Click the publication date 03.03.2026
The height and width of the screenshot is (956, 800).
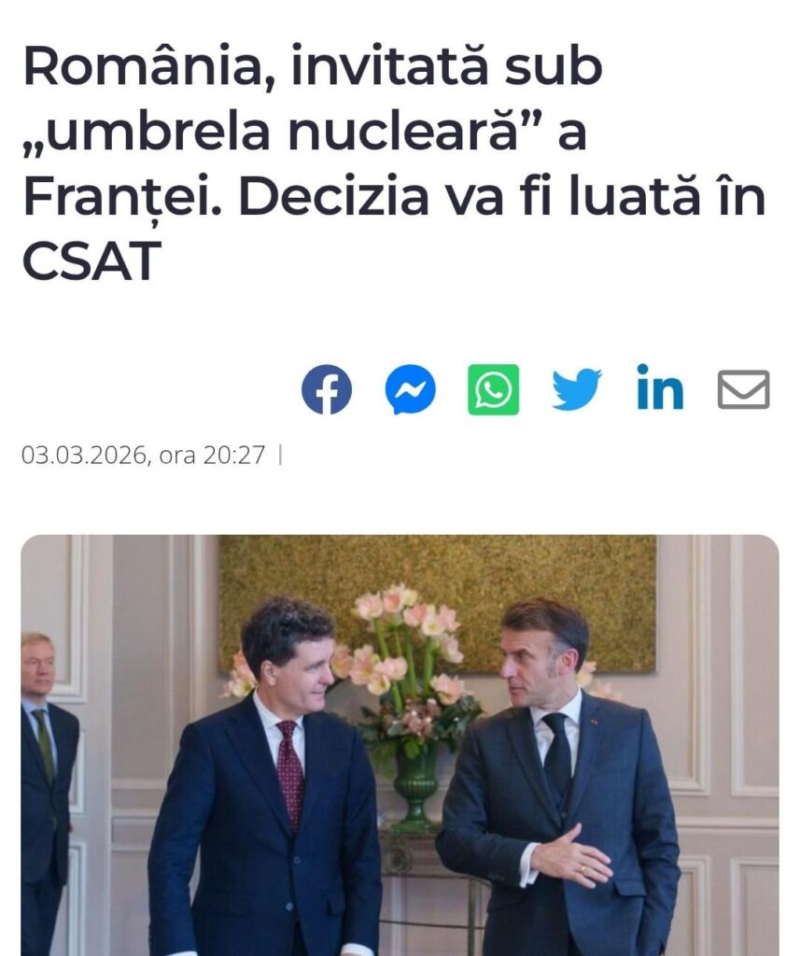(84, 455)
